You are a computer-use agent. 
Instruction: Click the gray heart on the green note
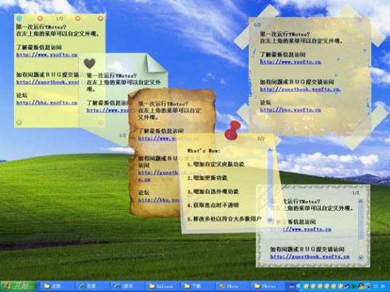pyautogui.click(x=89, y=64)
